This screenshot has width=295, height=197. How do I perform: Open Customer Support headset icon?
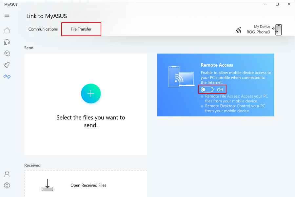(7, 42)
